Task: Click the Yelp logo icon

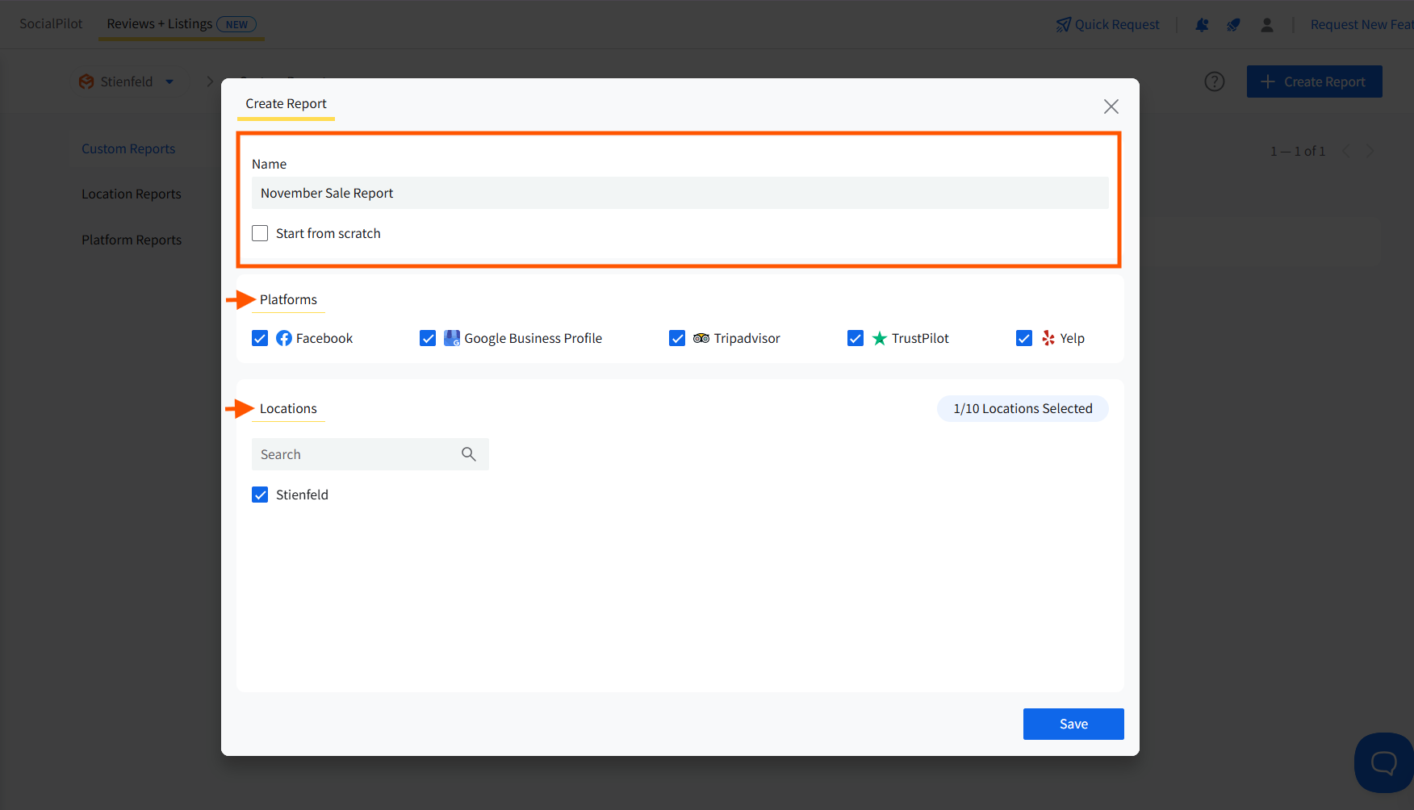Action: (x=1048, y=338)
